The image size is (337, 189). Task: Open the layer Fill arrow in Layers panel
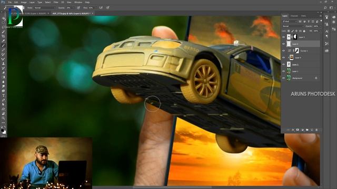pos(321,31)
